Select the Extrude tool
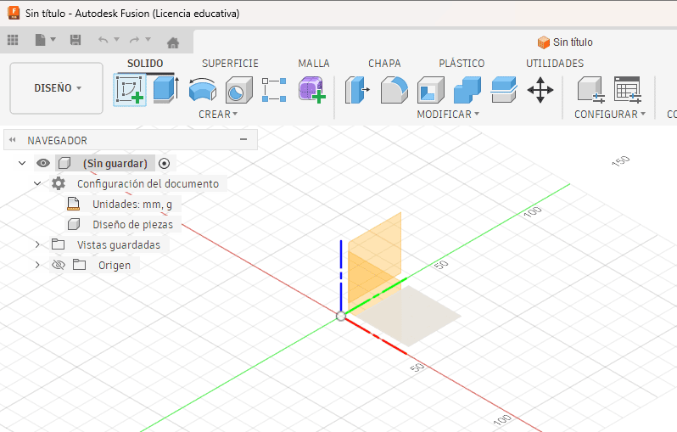 [x=165, y=90]
